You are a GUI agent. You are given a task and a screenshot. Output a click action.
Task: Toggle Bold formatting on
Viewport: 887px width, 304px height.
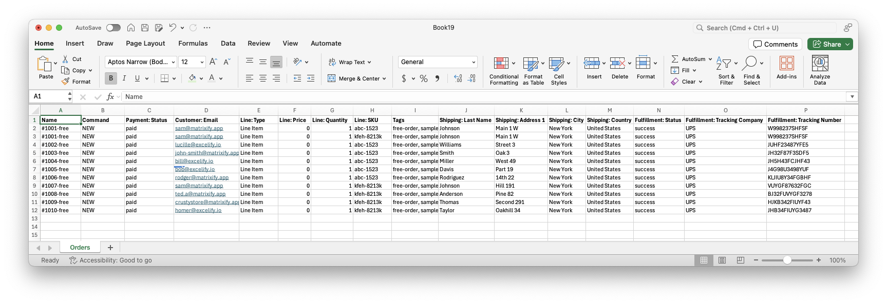pyautogui.click(x=110, y=78)
